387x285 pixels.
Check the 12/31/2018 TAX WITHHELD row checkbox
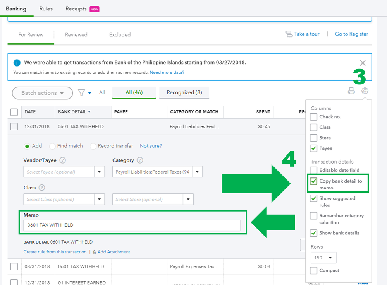point(14,126)
